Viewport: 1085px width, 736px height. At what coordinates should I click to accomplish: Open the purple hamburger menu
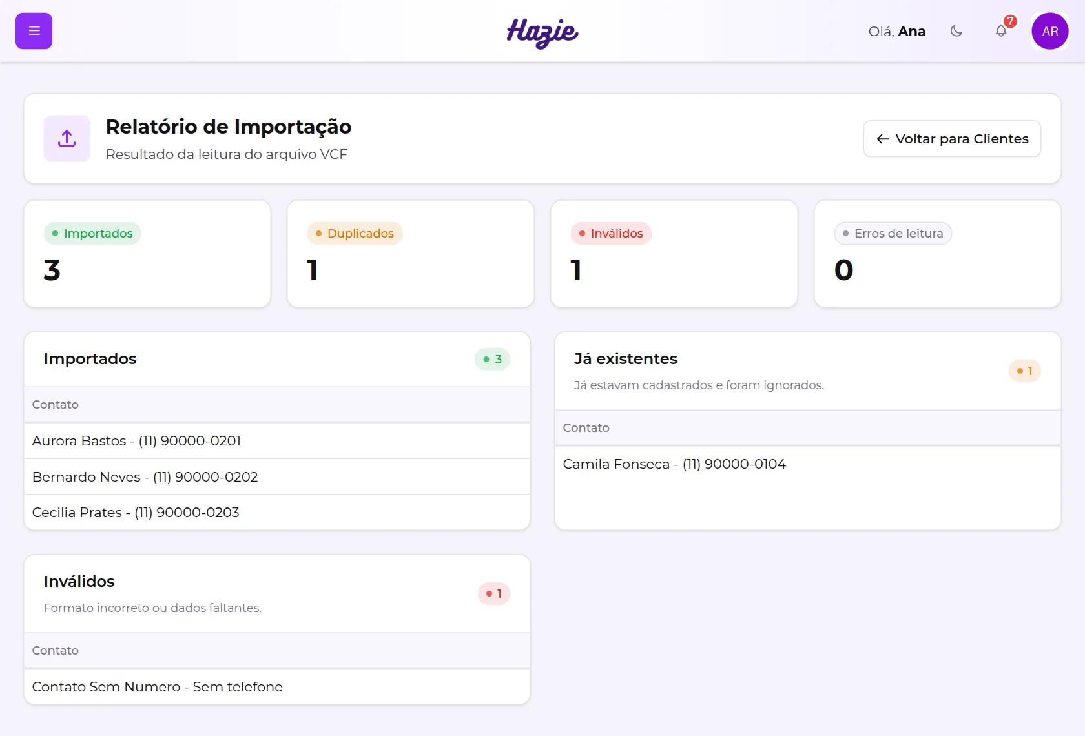tap(34, 31)
